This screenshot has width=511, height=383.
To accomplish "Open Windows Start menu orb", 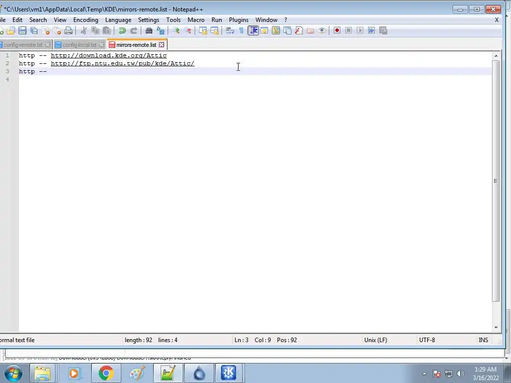I will pos(13,373).
